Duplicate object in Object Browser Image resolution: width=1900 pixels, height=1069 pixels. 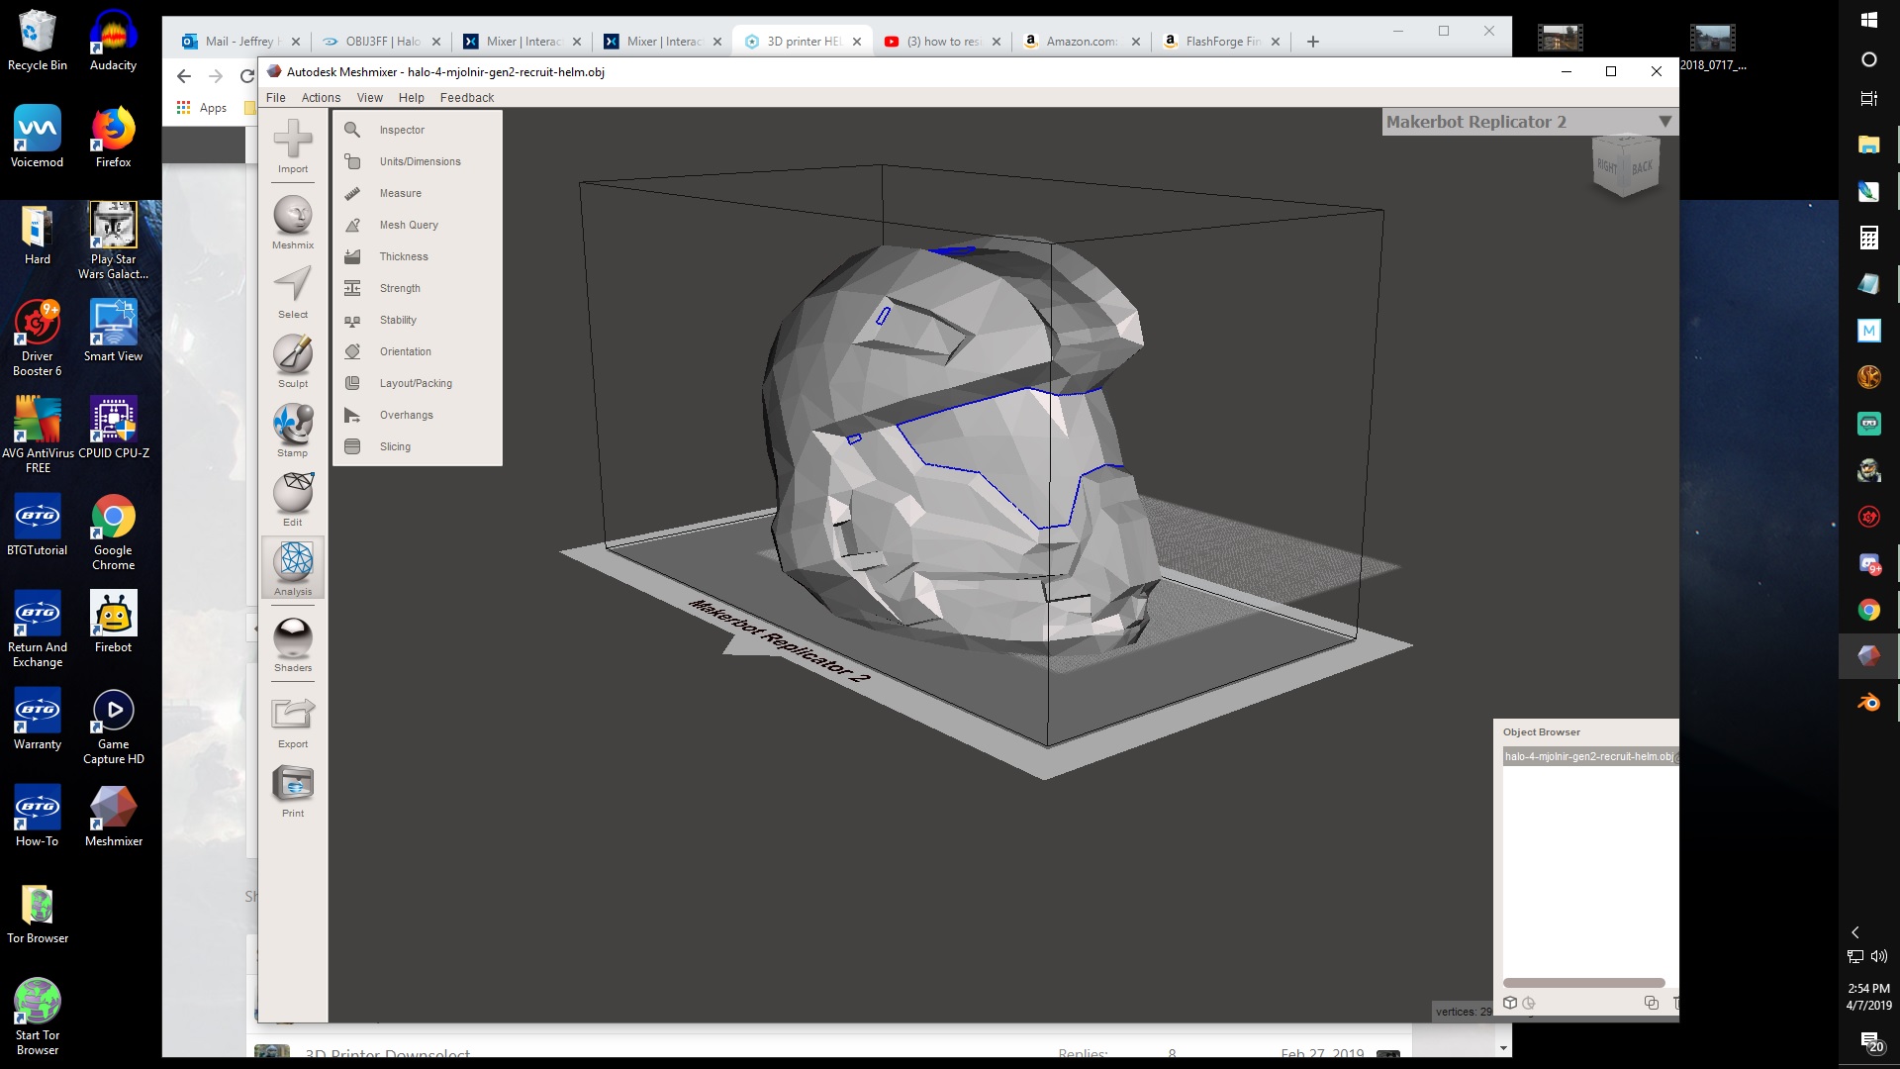point(1651,1003)
